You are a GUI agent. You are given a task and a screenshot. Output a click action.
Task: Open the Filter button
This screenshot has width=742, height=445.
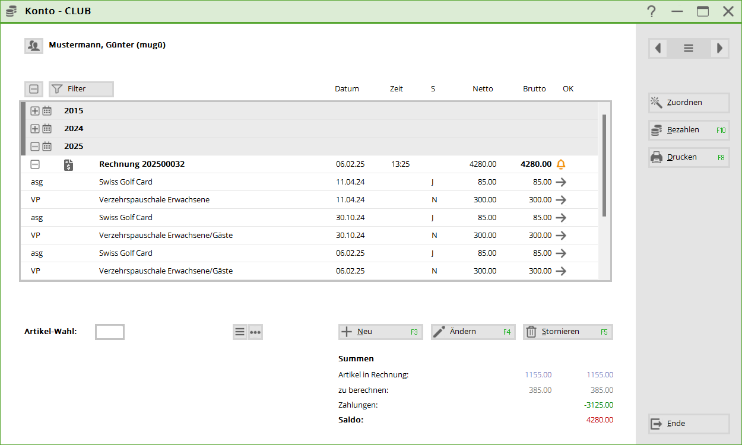[81, 89]
